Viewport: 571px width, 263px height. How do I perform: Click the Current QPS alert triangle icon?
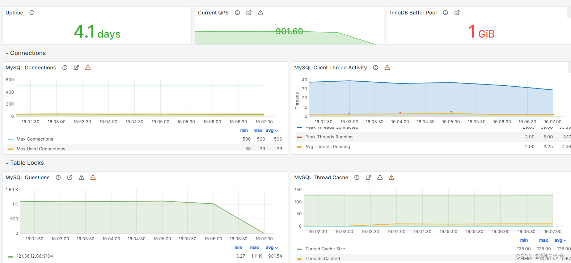tap(261, 13)
